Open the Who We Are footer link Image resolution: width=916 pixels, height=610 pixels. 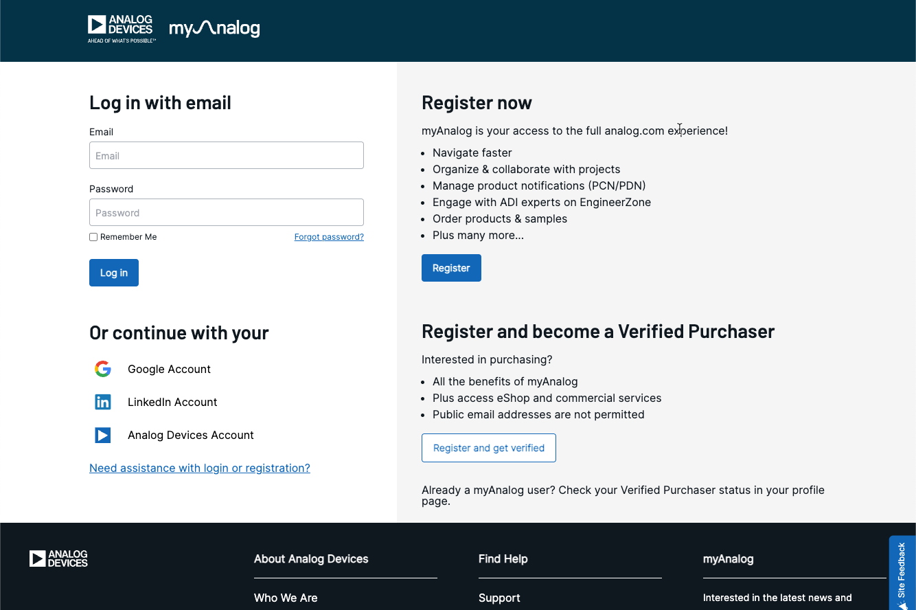point(286,598)
